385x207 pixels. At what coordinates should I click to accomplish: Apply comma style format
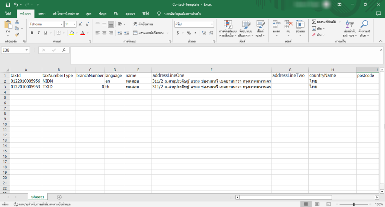tap(196, 33)
